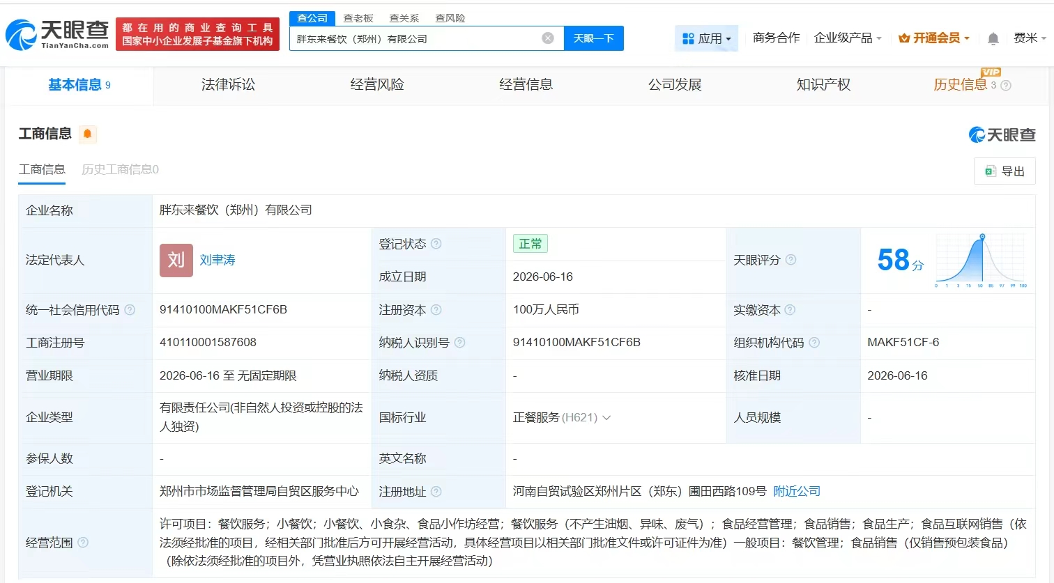Click the help icon beside 实缴资本
Viewport: 1054px width, 583px height.
790,310
